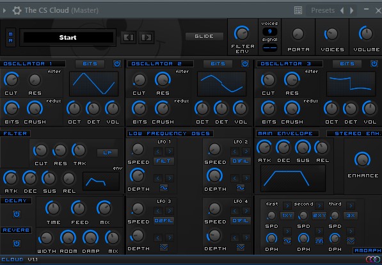Viewport: 382px width, 265px height.
Task: Click the three-circles logo icon
Action: pos(373,259)
